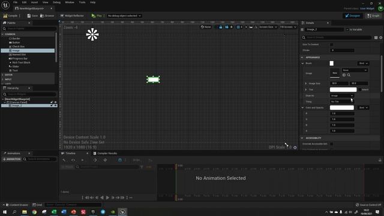Click the ZOrder value field
The image size is (384, 216).
coord(342,50)
